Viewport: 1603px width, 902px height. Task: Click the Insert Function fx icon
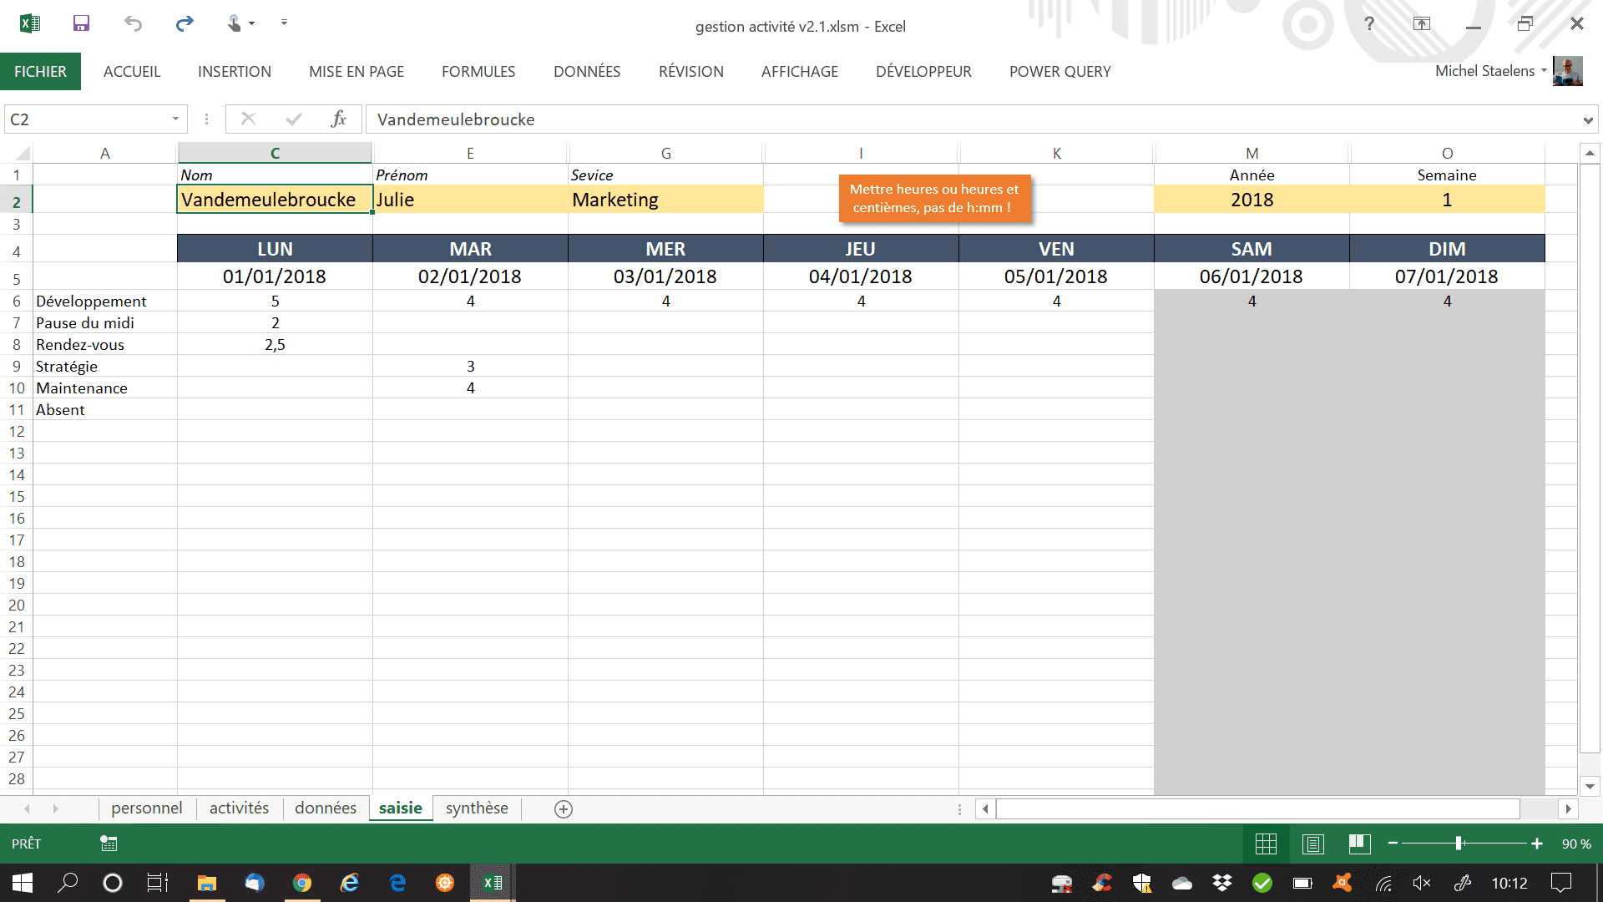[338, 119]
